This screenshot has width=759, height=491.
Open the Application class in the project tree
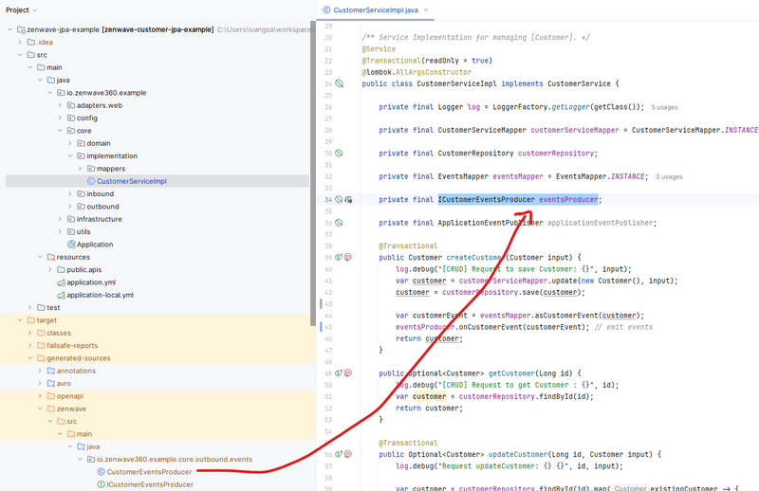click(x=95, y=244)
